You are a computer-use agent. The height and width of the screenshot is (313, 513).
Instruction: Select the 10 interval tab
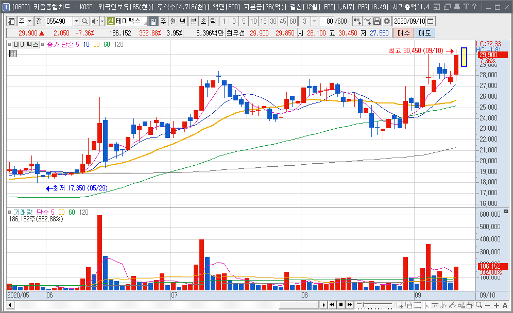253,21
